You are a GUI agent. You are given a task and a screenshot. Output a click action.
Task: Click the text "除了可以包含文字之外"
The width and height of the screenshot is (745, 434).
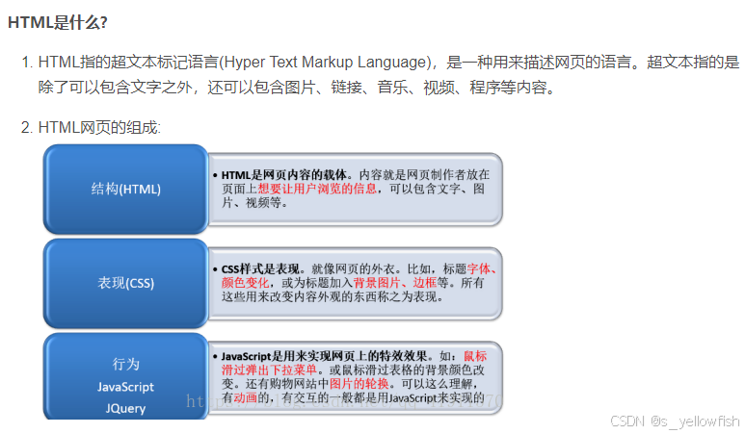(x=116, y=88)
